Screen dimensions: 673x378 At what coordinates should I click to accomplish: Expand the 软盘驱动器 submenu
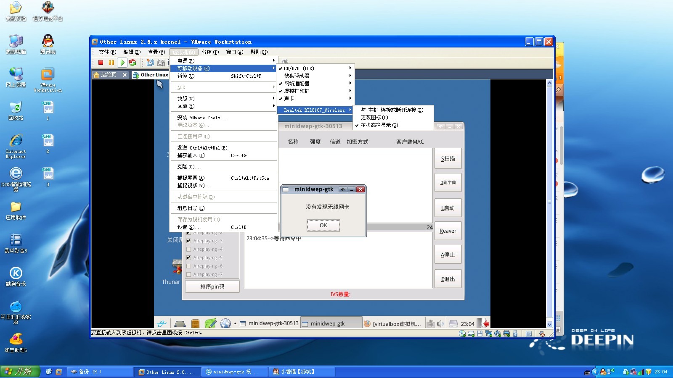tap(315, 76)
